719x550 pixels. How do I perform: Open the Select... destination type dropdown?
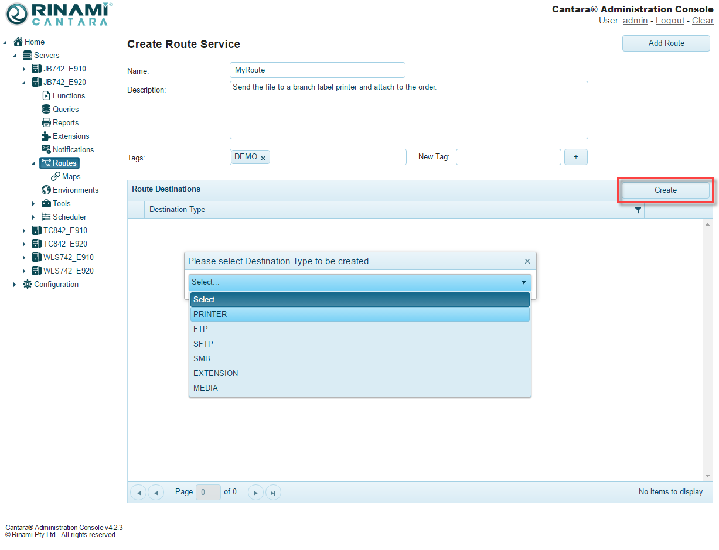[x=359, y=282]
